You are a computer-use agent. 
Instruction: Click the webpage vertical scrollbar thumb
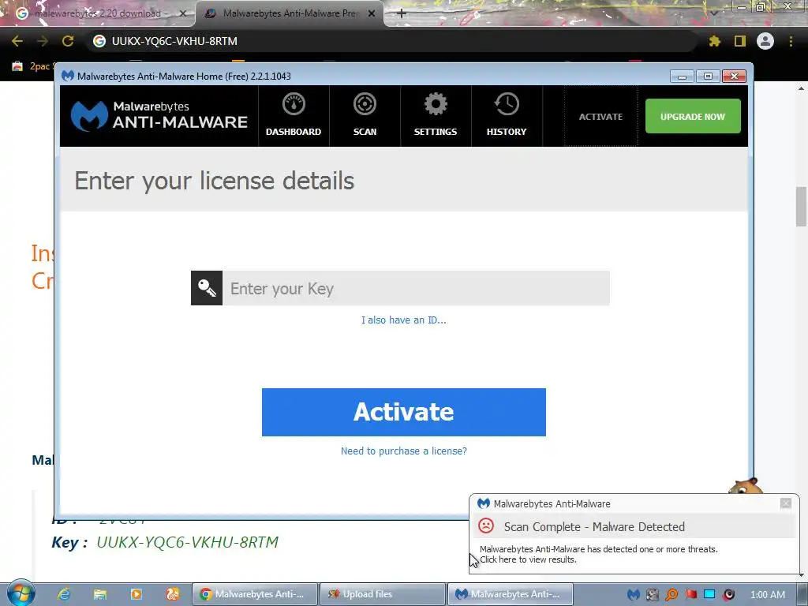click(801, 206)
